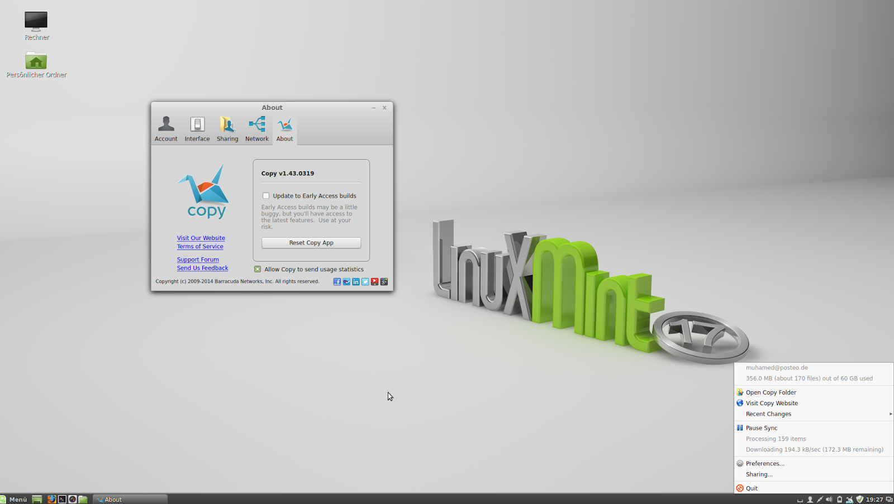Open the Account preferences tab
Screen dimensions: 894x504
click(x=166, y=129)
